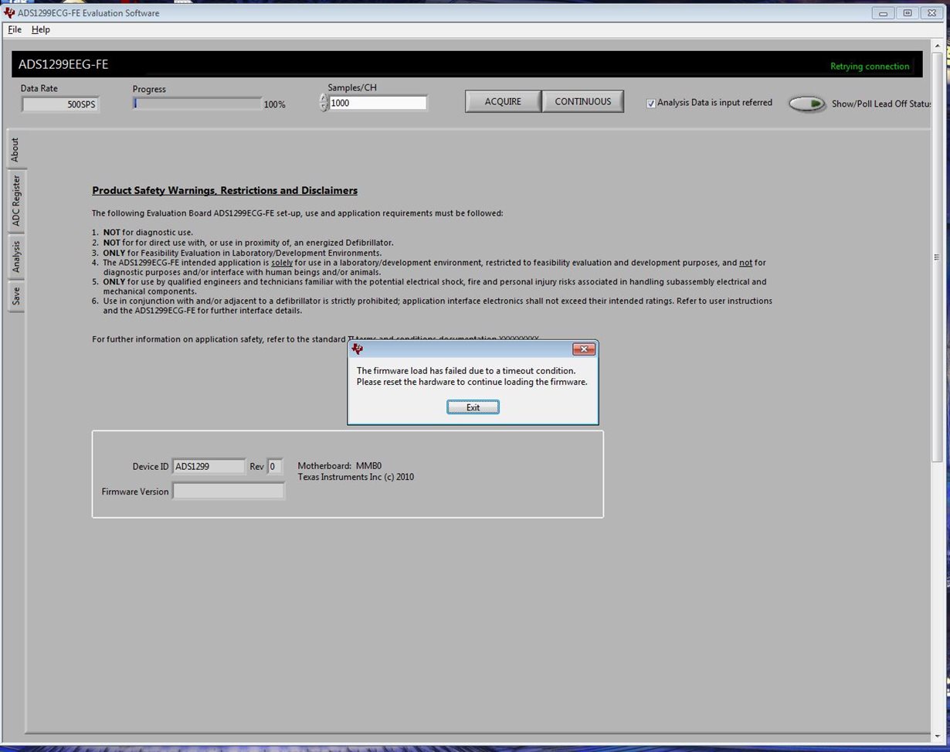Switch to the Analysis tab
The height and width of the screenshot is (752, 950).
coord(15,257)
